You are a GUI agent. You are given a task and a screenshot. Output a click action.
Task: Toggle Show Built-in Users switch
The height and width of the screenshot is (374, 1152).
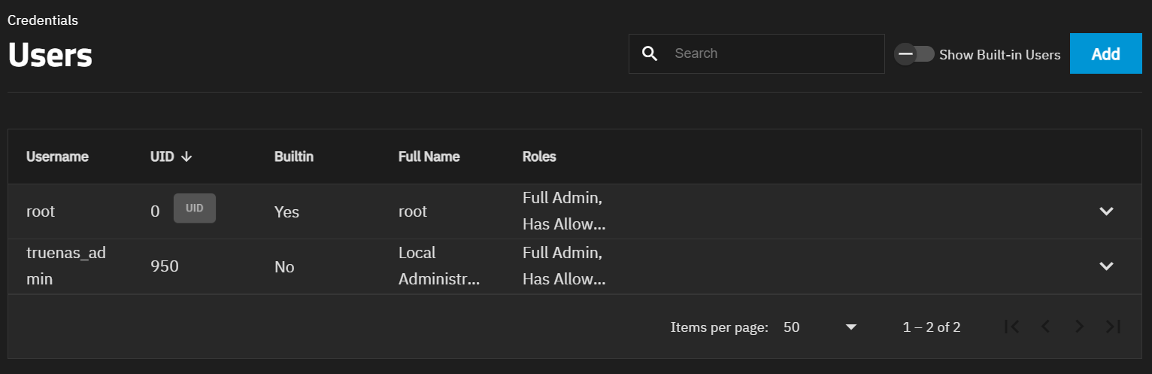point(914,54)
